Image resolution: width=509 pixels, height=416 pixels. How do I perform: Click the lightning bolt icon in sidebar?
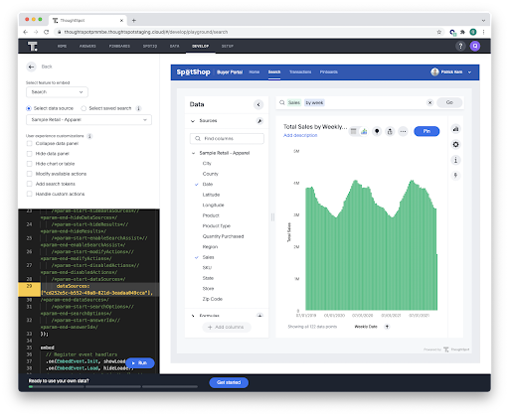click(455, 176)
